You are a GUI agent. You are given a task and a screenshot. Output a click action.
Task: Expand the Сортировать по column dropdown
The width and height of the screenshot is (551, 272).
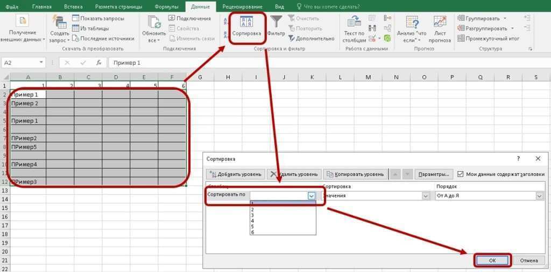(x=312, y=196)
